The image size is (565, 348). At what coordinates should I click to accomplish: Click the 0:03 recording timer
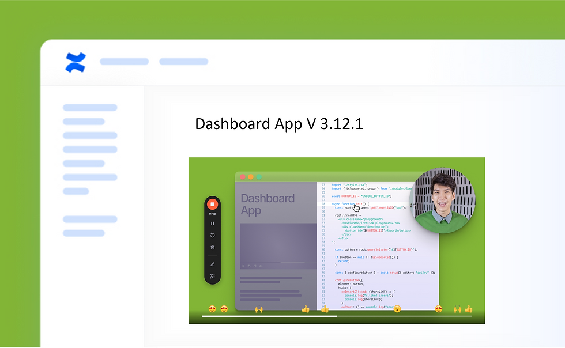tap(212, 214)
